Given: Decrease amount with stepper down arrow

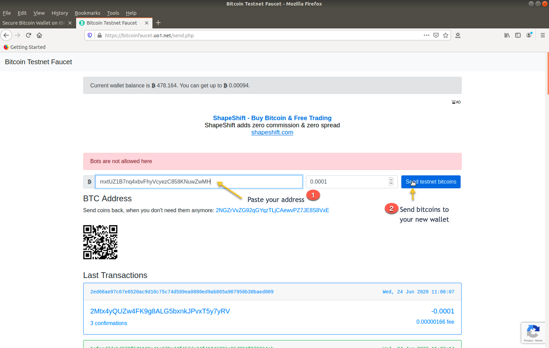Looking at the screenshot, I should (x=391, y=184).
